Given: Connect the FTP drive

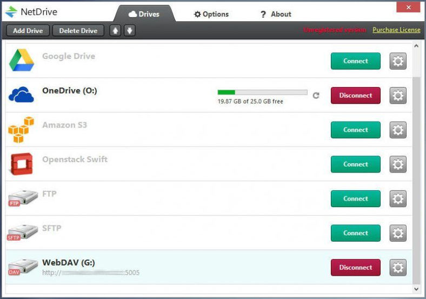Looking at the screenshot, I should click(356, 198).
